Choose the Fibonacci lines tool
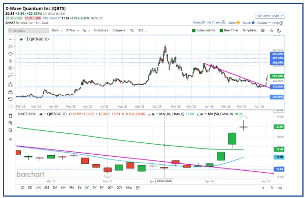The image size is (305, 198). (10, 75)
